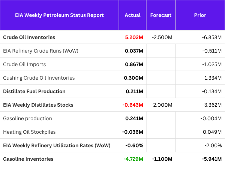
Task: Click the red 5.202M actual value
Action: click(134, 37)
